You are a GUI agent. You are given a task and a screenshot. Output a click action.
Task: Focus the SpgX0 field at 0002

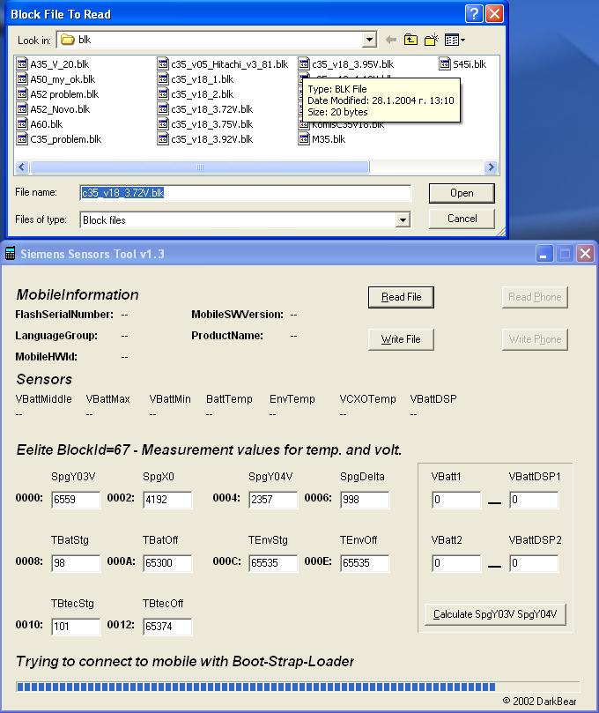point(167,500)
